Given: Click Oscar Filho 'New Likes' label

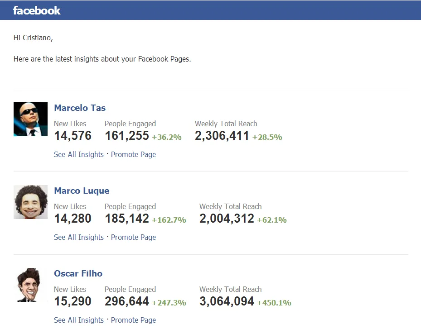Looking at the screenshot, I should pos(70,289).
